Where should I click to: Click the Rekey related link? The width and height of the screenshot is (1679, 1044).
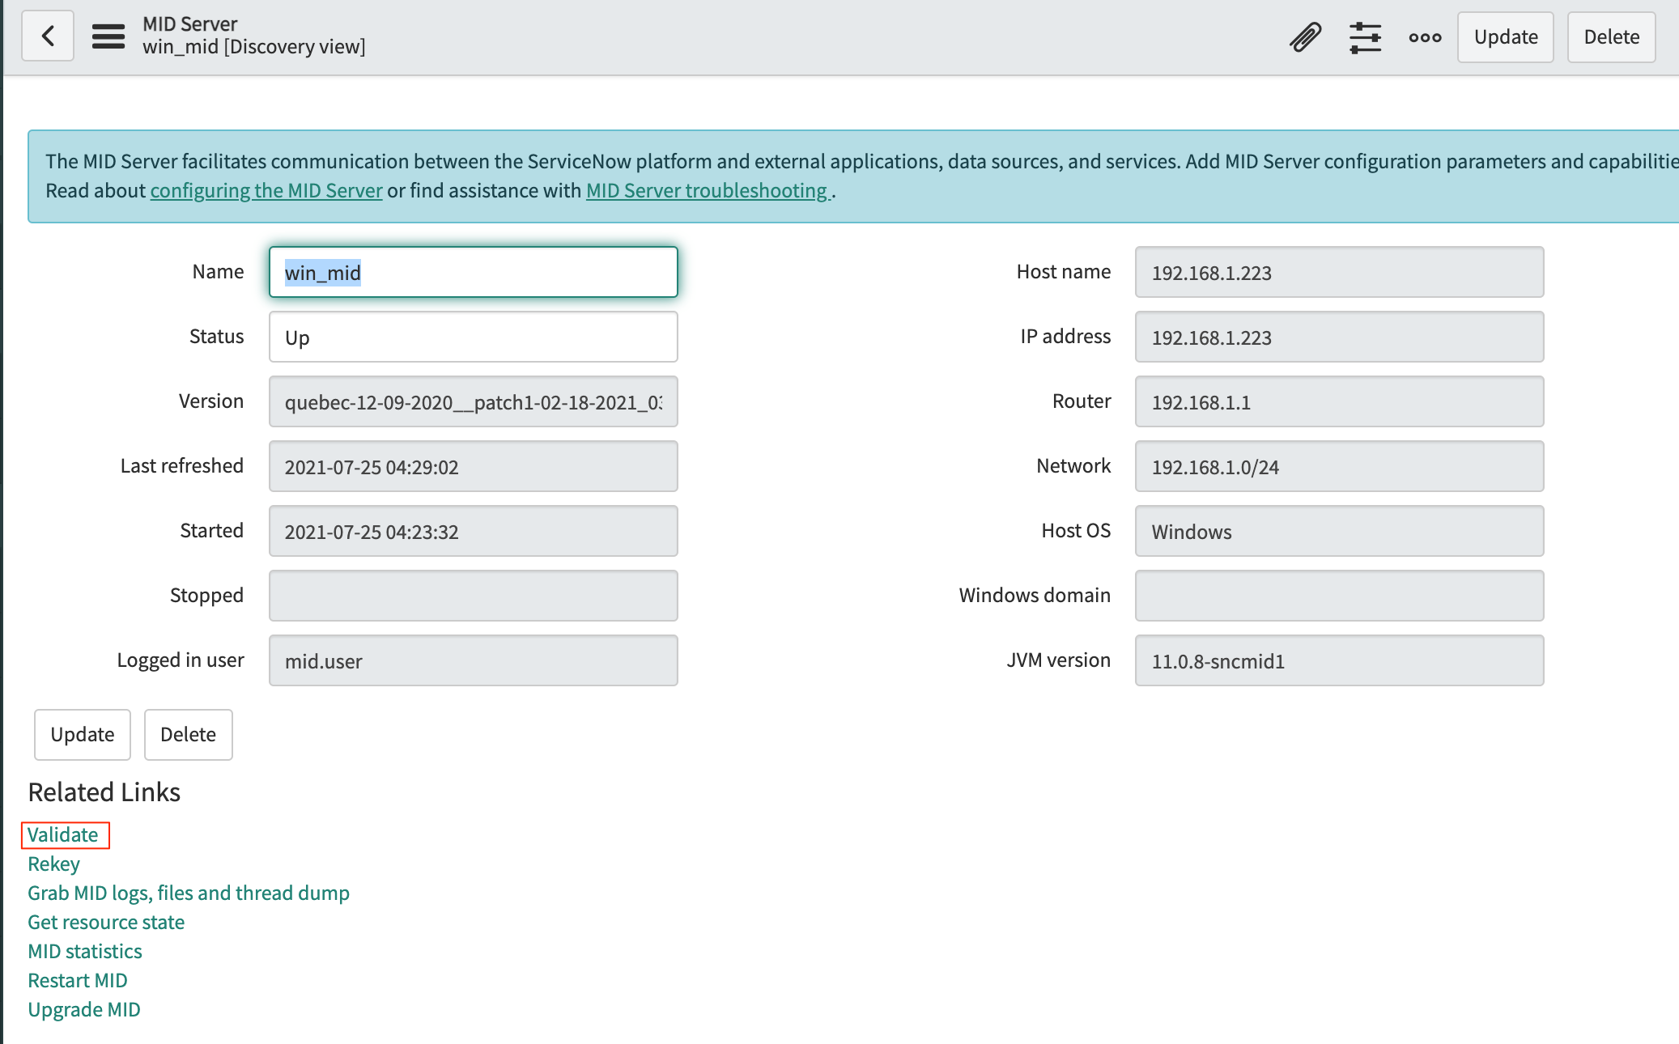pos(53,864)
